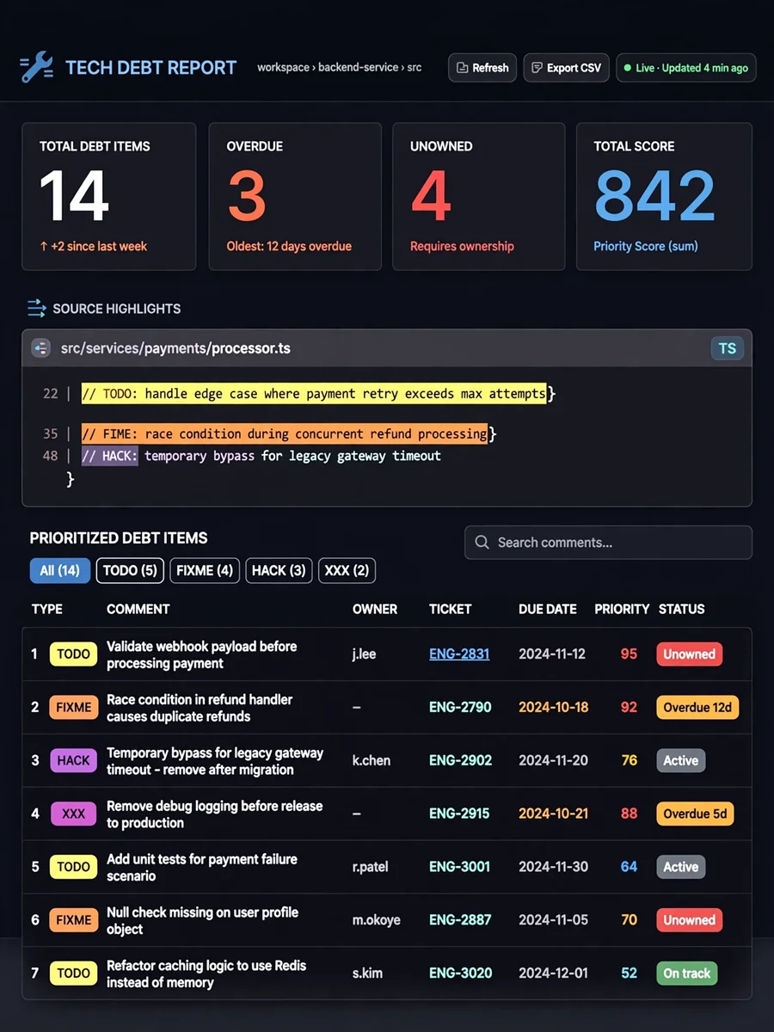This screenshot has height=1032, width=774.
Task: Click the search magnifier icon
Action: point(482,543)
